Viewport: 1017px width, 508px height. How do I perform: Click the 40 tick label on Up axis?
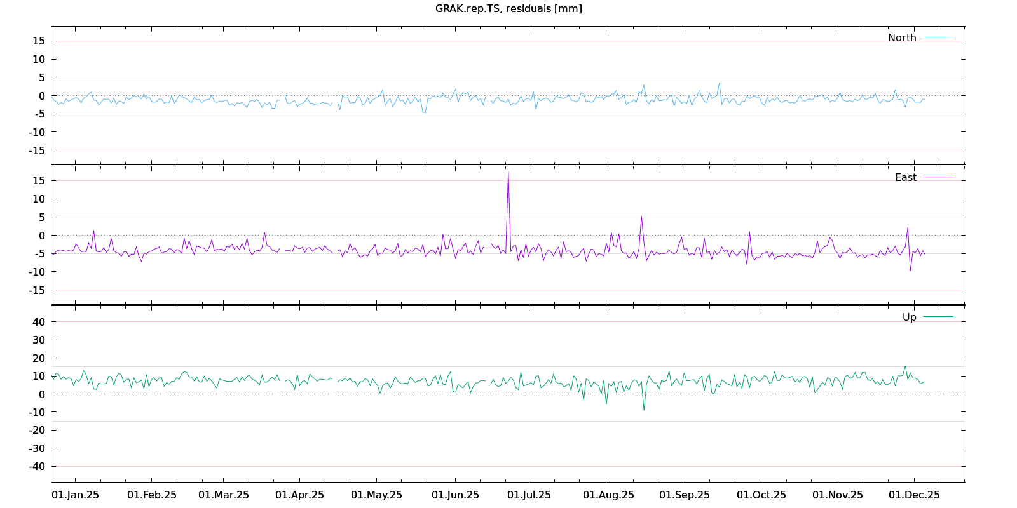point(39,322)
